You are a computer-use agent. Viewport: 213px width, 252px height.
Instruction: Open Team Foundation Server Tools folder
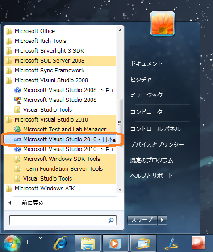tap(60, 169)
